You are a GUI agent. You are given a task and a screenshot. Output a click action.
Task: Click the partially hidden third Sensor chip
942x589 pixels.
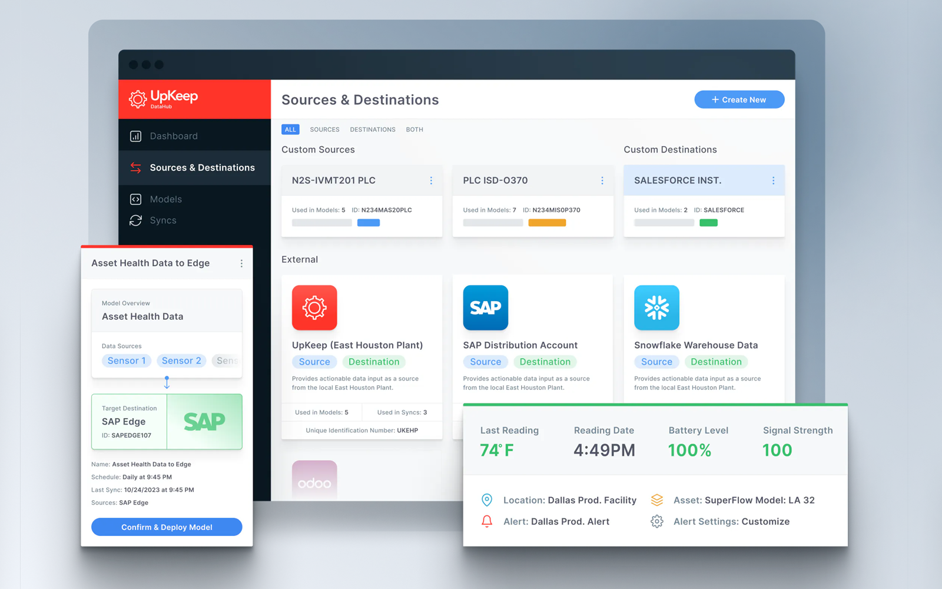coord(227,360)
